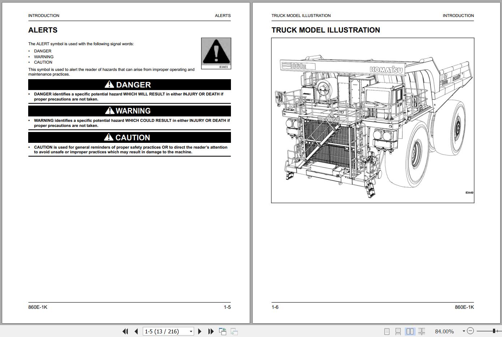Click the ALERTS heading
The image size is (502, 337).
43,30
